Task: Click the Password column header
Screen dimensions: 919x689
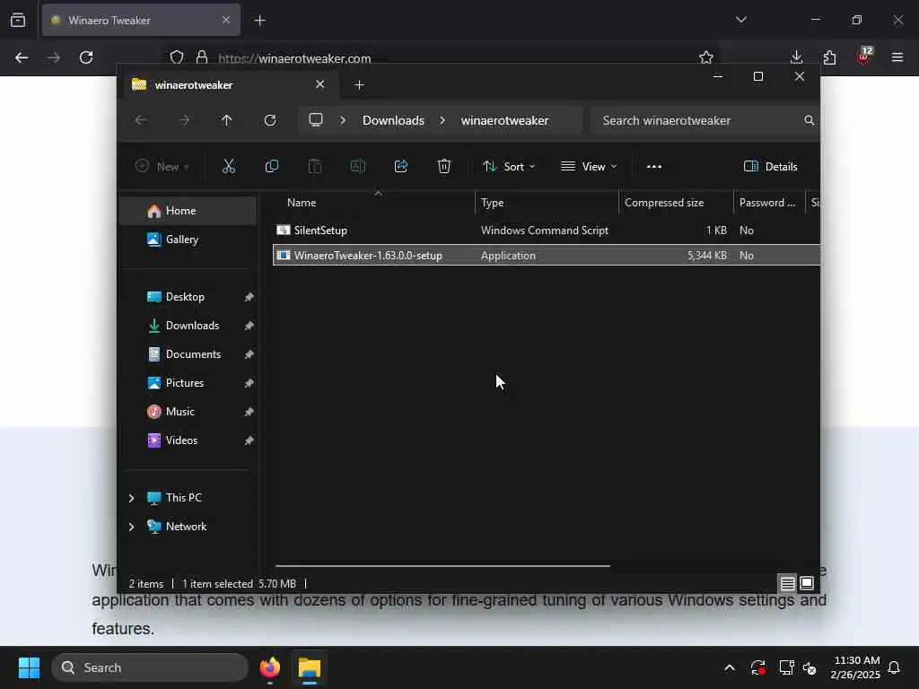Action: click(769, 203)
